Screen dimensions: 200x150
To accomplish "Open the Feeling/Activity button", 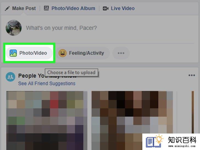I will [x=82, y=53].
